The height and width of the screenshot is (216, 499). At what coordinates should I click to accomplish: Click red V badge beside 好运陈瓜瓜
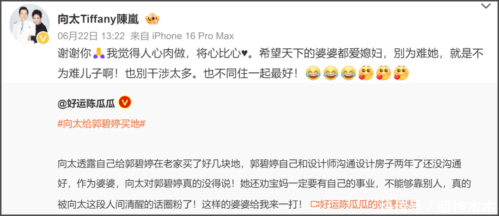point(125,102)
